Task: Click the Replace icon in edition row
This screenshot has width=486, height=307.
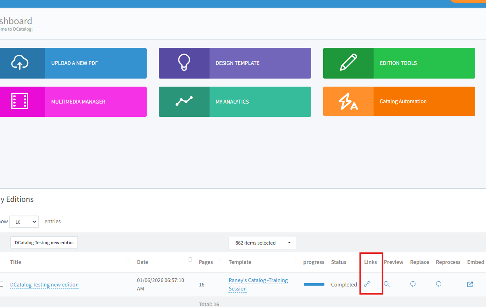Action: tap(413, 284)
